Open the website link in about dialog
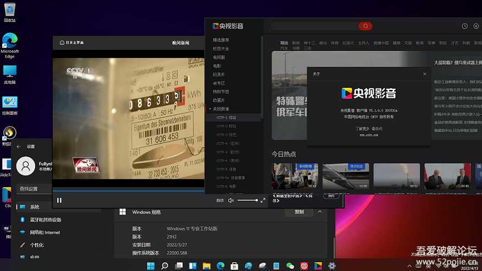482x271 pixels. pos(369,134)
